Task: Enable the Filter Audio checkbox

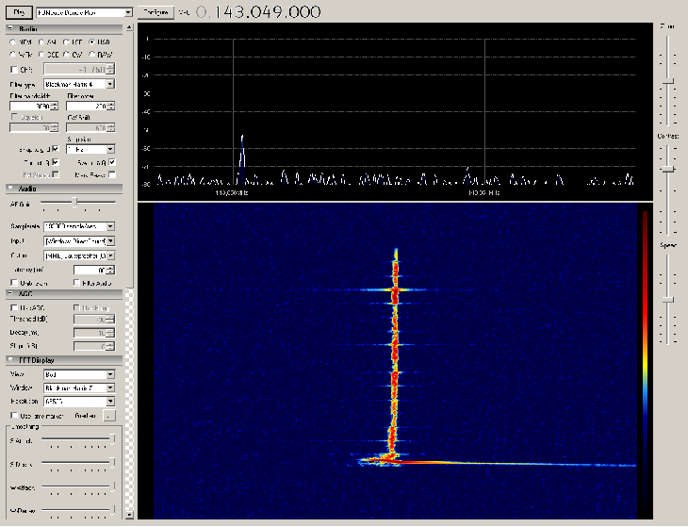Action: pos(76,282)
